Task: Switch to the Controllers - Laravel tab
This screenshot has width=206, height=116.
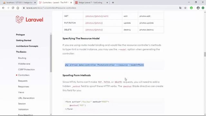Action: point(55,3)
